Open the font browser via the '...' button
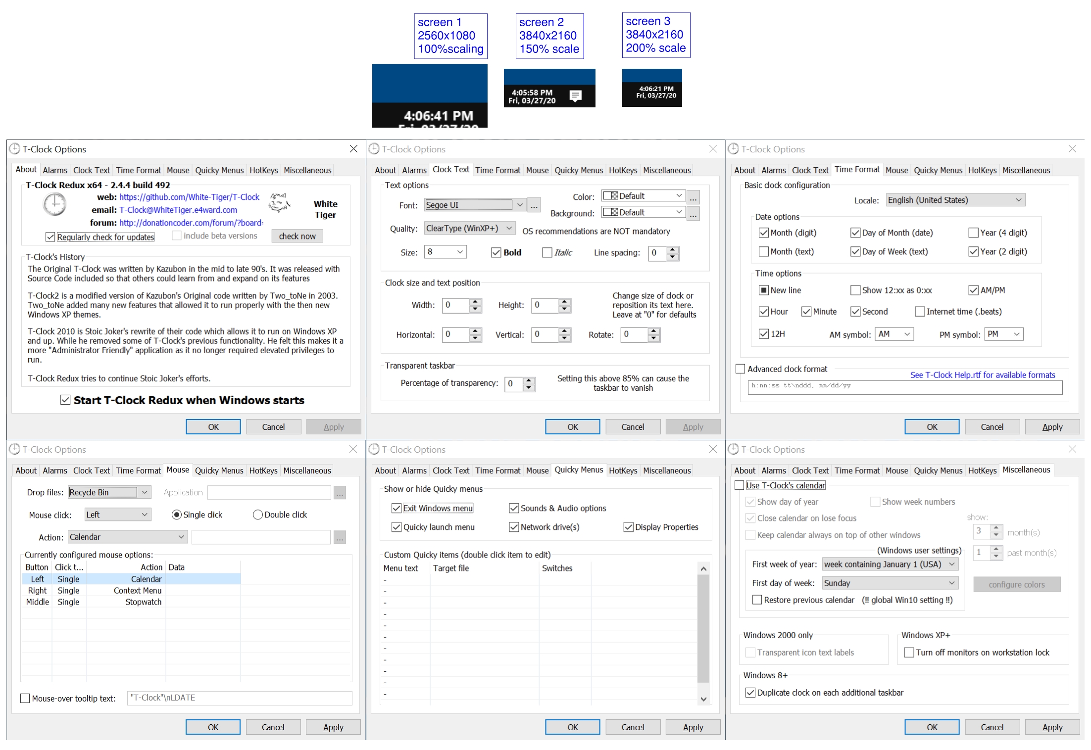The image size is (1091, 750). (x=533, y=205)
